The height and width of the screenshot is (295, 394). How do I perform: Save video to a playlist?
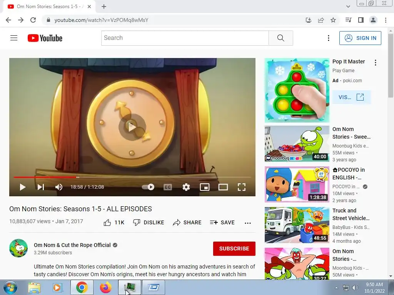[222, 222]
